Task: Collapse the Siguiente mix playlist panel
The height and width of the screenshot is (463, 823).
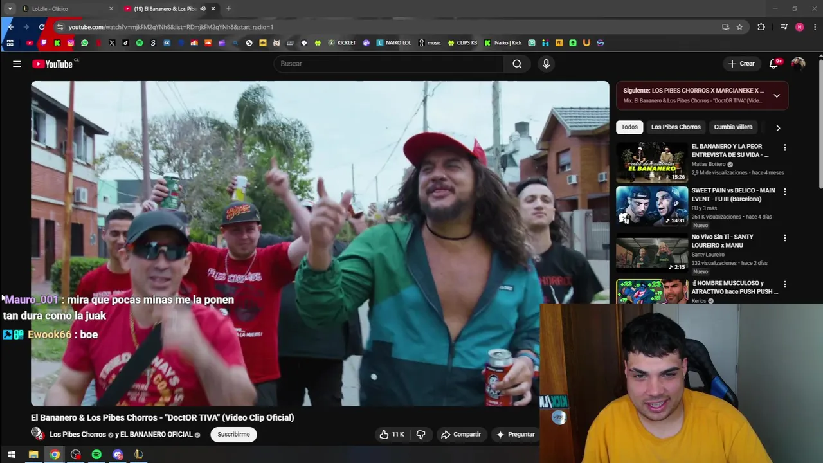Action: pyautogui.click(x=777, y=96)
